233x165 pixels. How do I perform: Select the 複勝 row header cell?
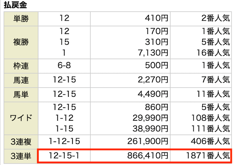point(21,42)
